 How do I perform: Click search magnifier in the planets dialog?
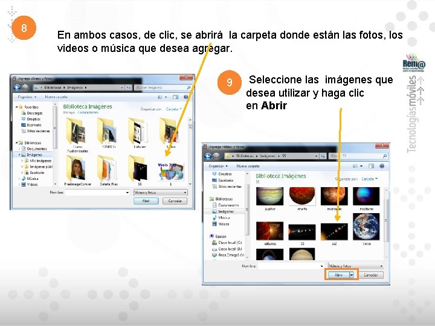point(385,156)
